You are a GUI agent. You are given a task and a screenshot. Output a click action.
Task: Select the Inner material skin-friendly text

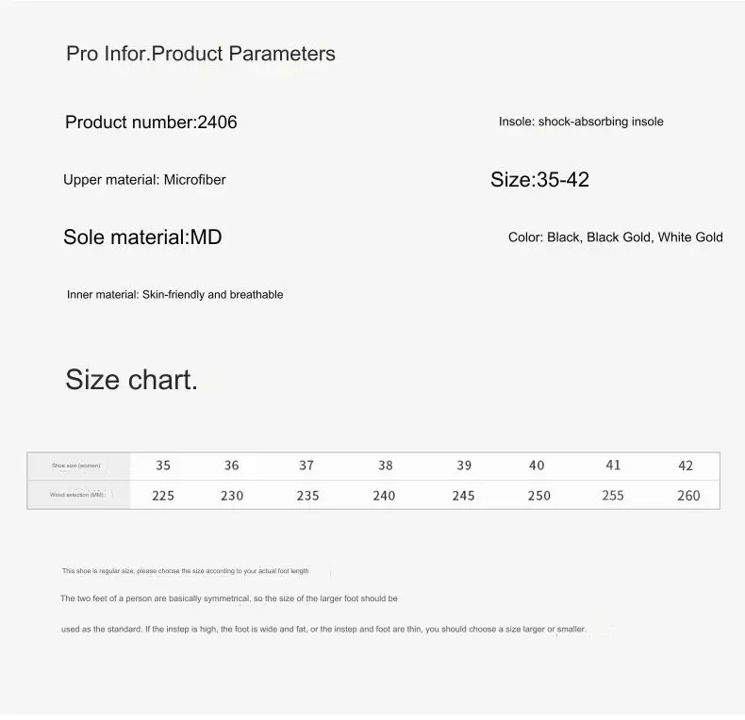174,294
